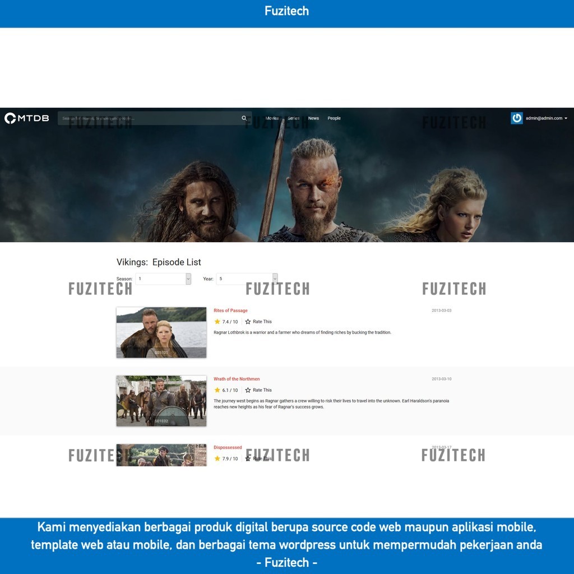Screen dimensions: 574x574
Task: Click the blue power avatar icon
Action: point(516,118)
